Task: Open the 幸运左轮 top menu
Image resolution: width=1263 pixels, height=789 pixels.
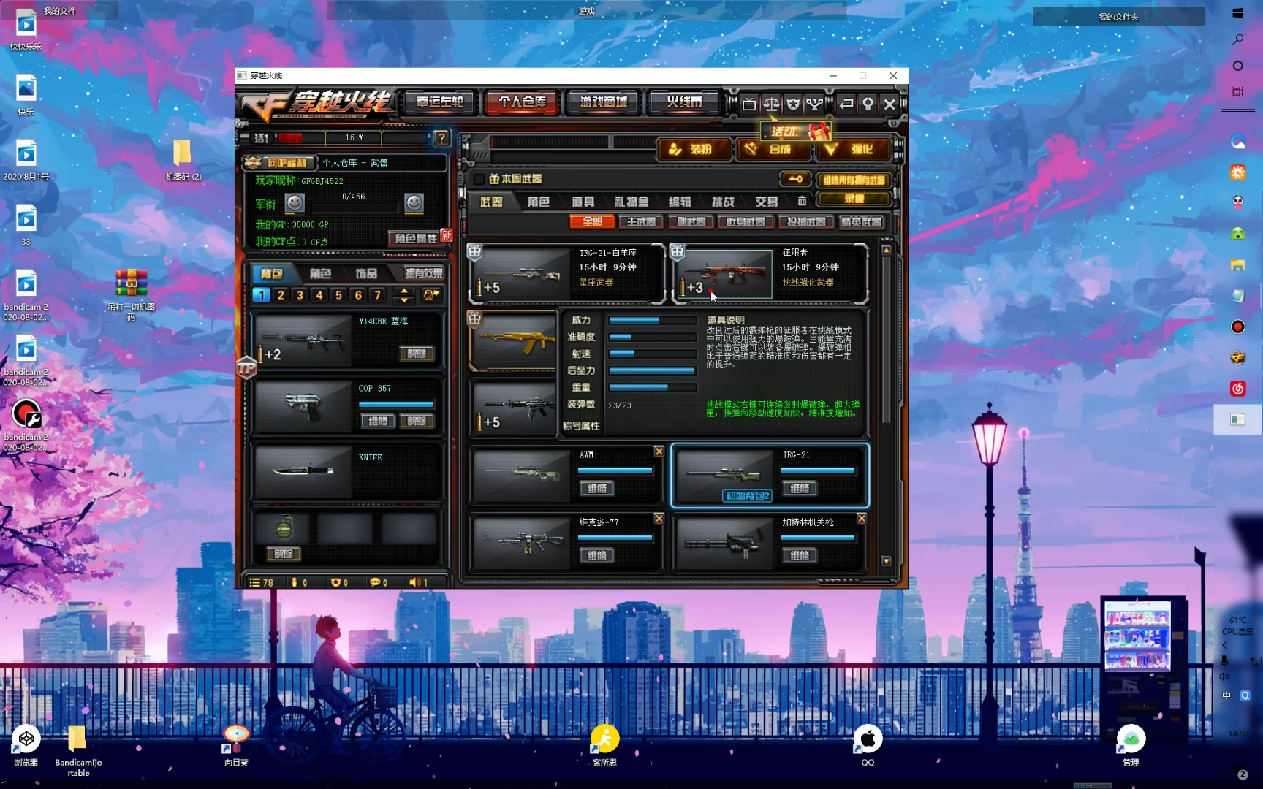Action: tap(440, 102)
